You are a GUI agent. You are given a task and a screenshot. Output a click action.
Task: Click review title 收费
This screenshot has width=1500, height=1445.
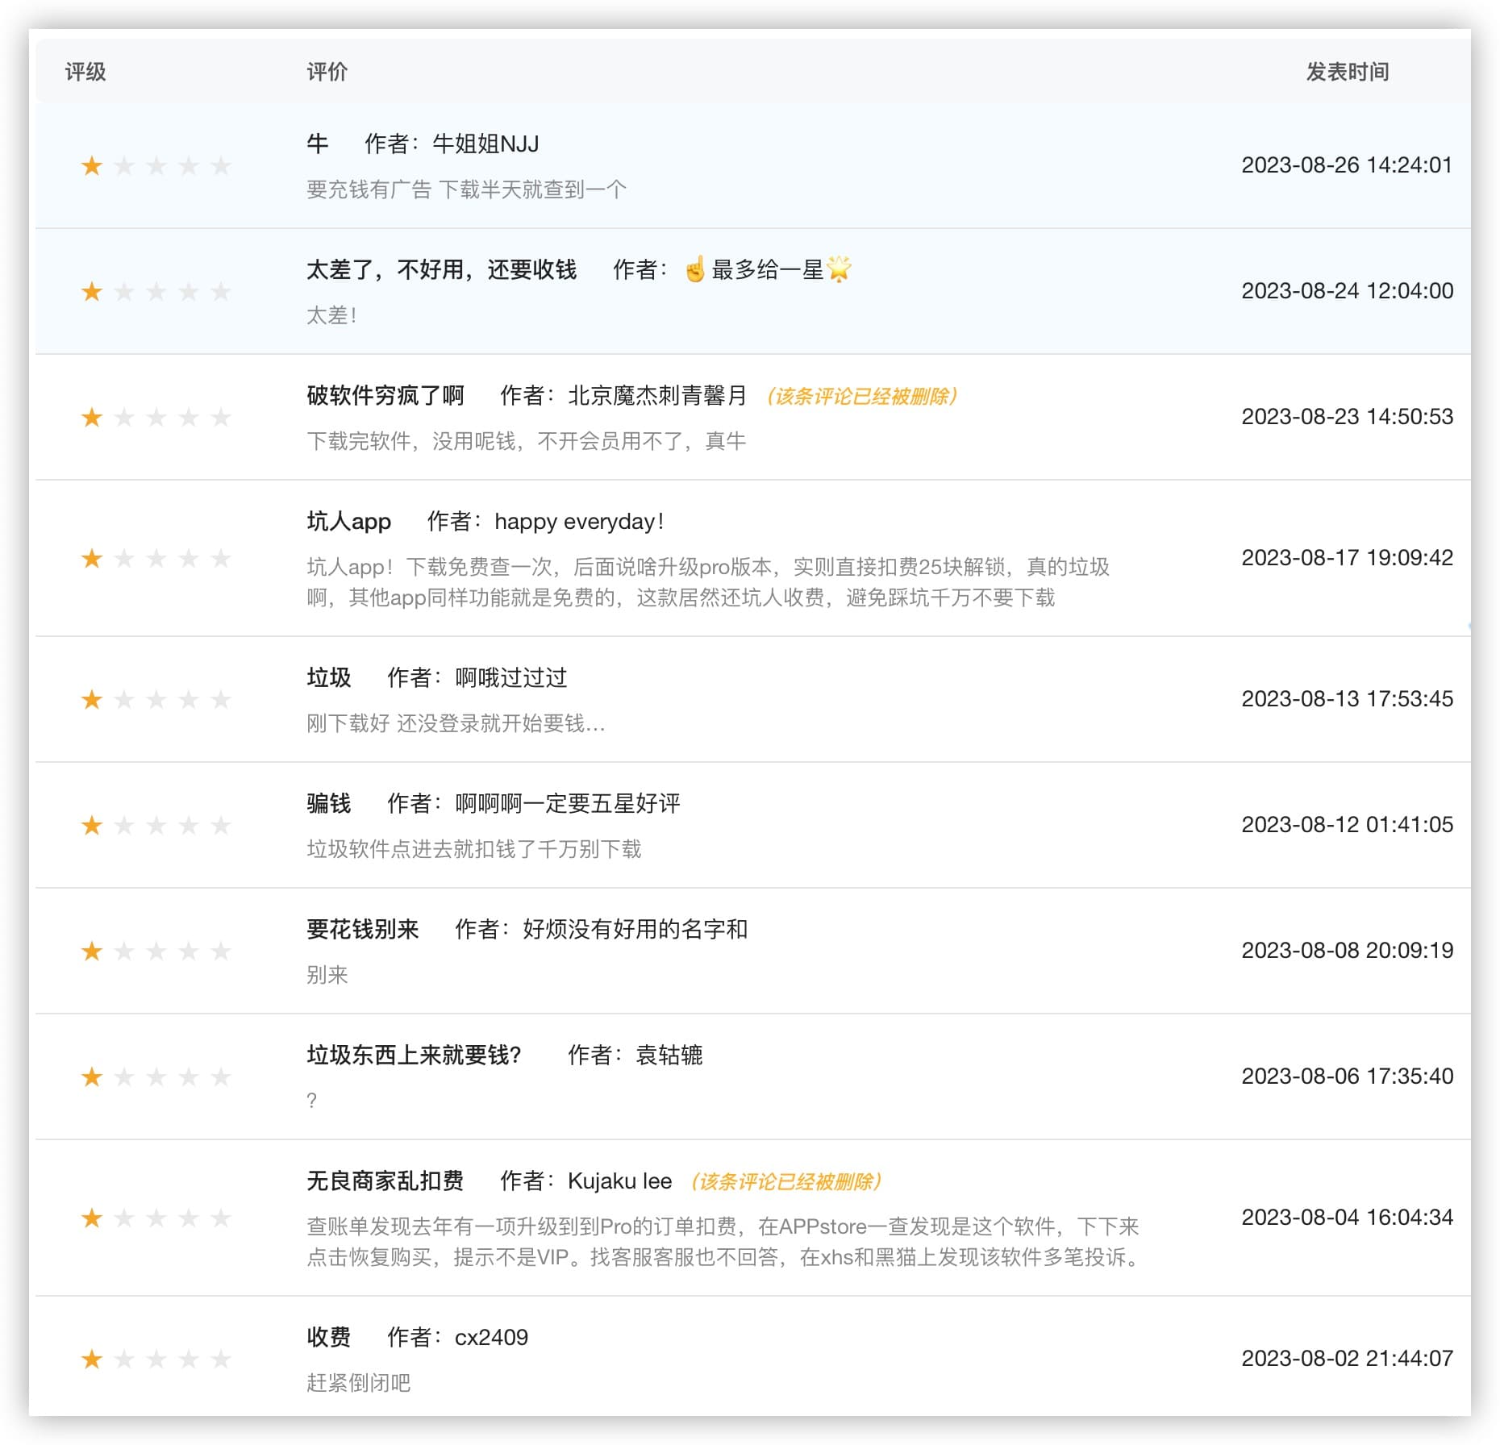(329, 1338)
